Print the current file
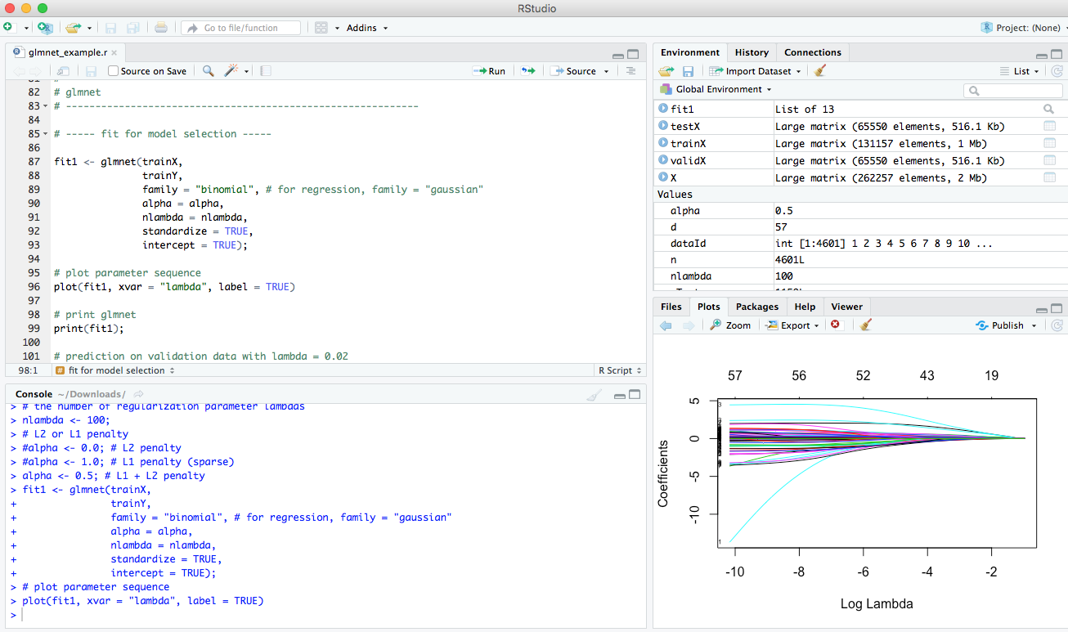 (161, 27)
